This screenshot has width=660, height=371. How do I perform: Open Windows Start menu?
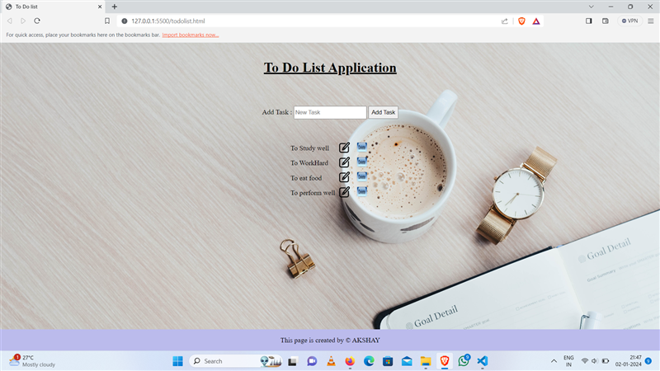point(177,361)
